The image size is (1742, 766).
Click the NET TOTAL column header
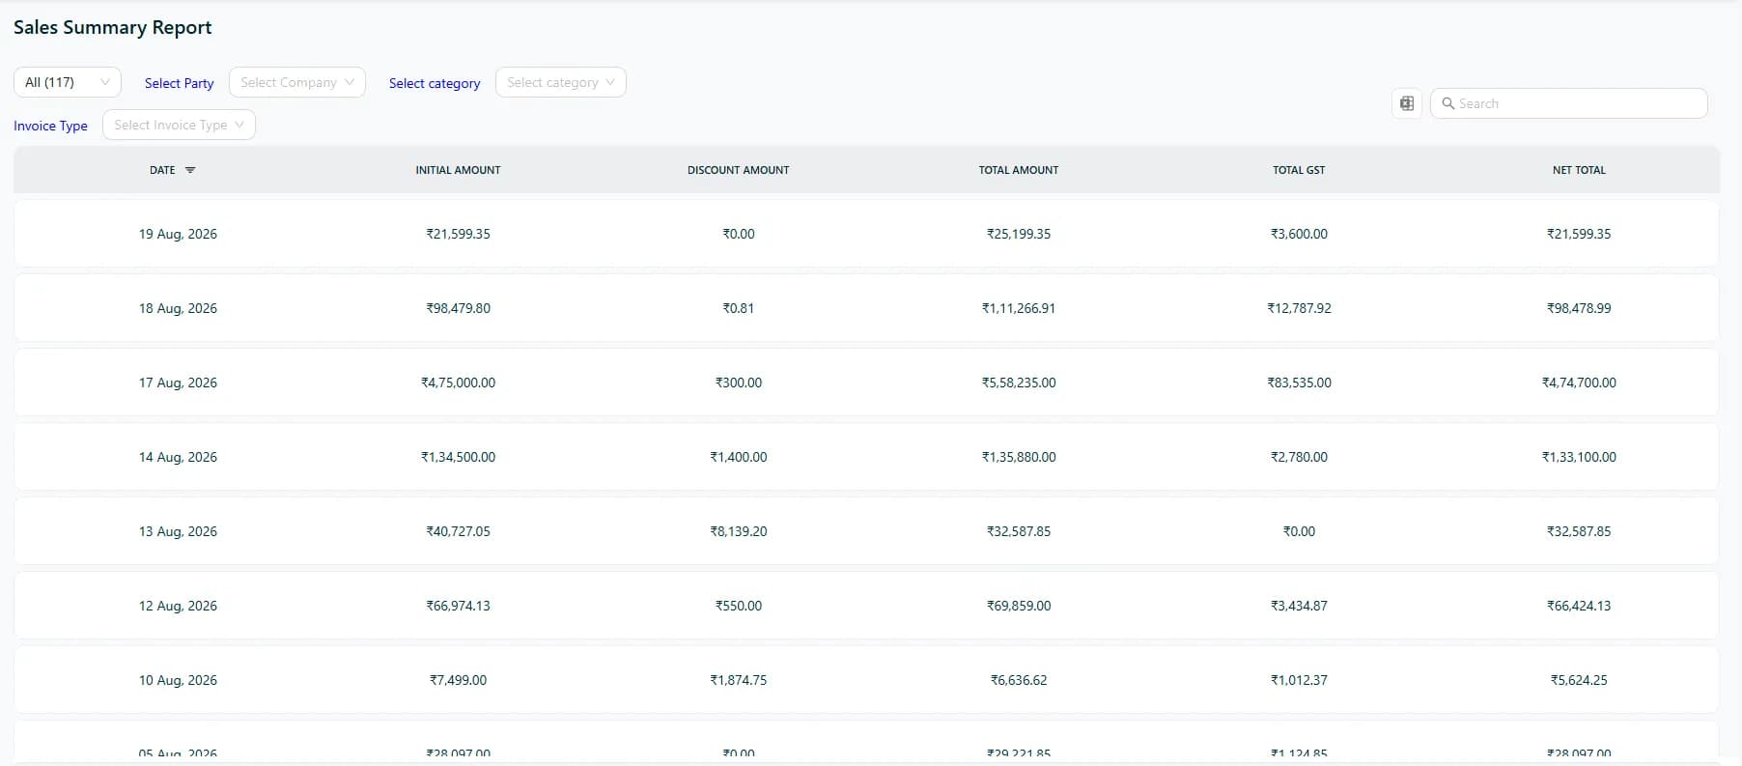(x=1579, y=170)
